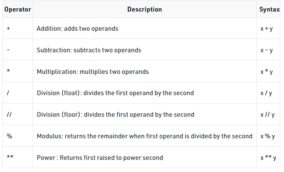Click the Modulus description text
Image resolution: width=284 pixels, height=172 pixels.
coord(145,136)
